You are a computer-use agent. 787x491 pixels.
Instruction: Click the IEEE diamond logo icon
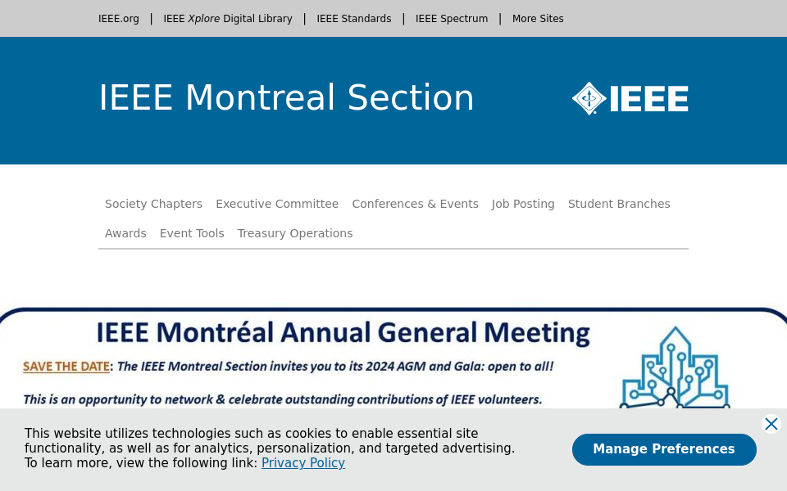pyautogui.click(x=587, y=98)
